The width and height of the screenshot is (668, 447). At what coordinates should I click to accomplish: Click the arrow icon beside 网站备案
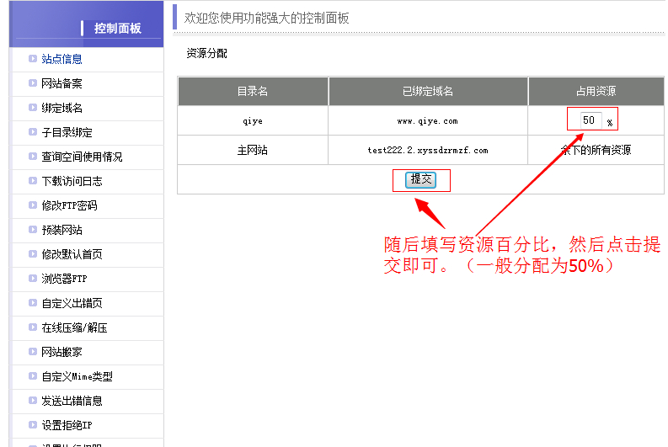point(33,82)
